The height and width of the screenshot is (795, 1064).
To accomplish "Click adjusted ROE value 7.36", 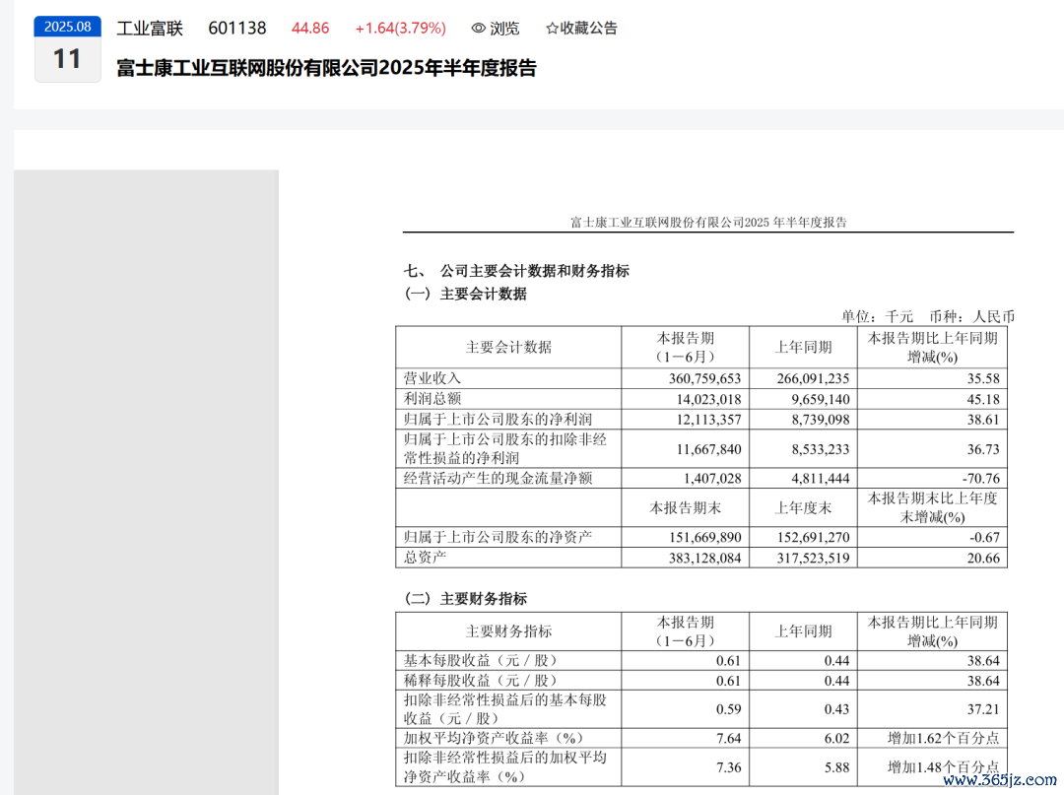I will [x=729, y=767].
